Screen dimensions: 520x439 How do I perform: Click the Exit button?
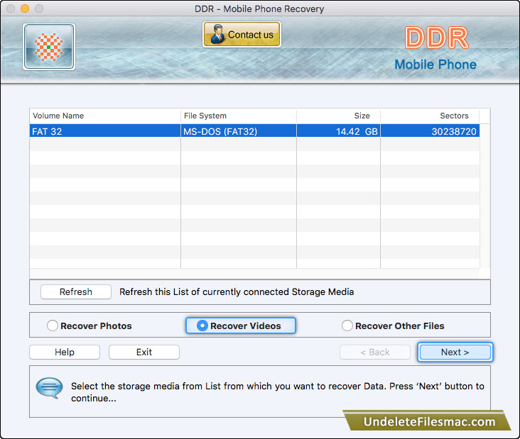[x=144, y=352]
